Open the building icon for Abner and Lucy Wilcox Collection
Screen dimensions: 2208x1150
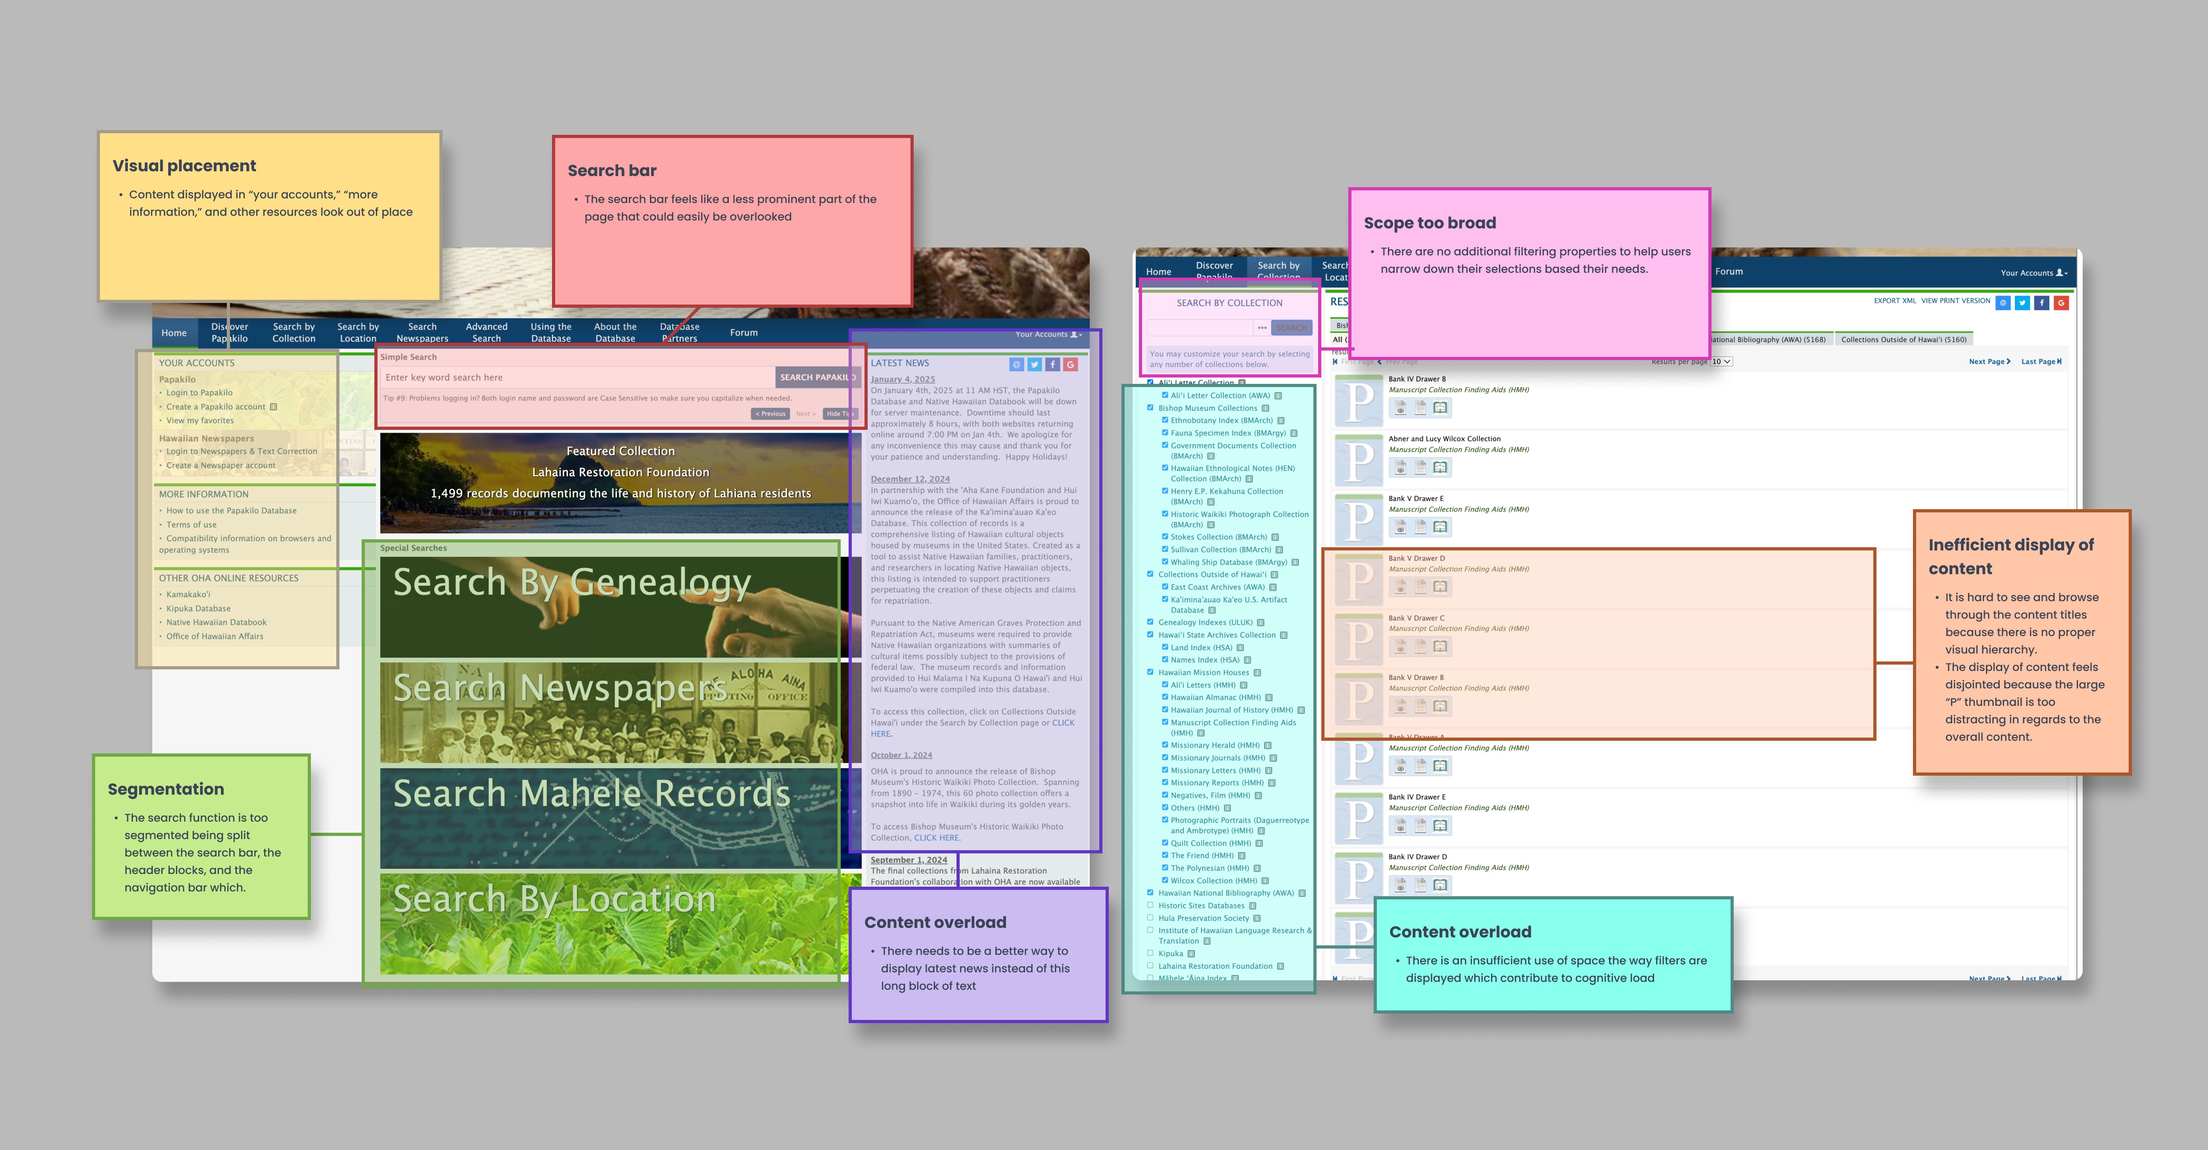click(1440, 468)
